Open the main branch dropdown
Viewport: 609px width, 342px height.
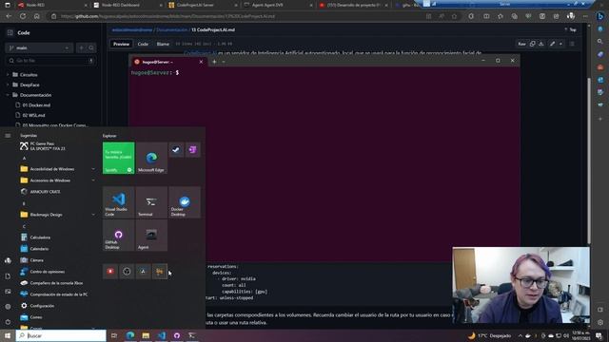point(39,47)
